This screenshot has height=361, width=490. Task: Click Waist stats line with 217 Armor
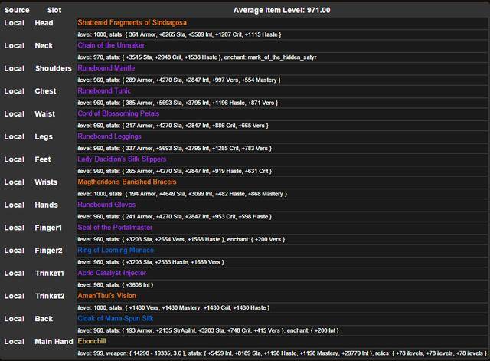pyautogui.click(x=173, y=126)
